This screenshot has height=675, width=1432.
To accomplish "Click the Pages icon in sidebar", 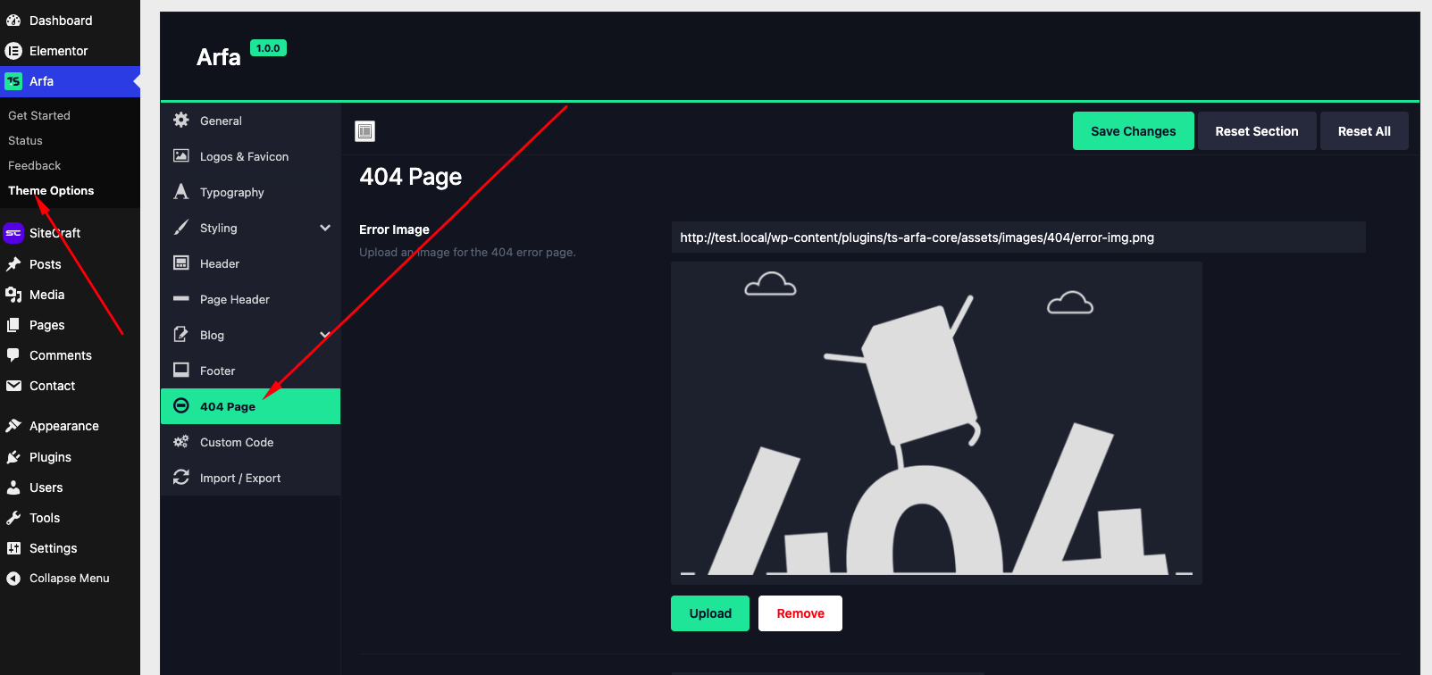I will coord(13,325).
